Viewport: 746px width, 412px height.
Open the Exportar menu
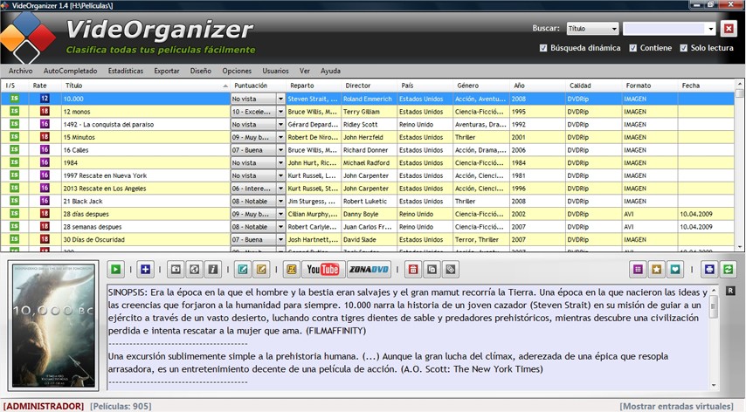pos(167,71)
